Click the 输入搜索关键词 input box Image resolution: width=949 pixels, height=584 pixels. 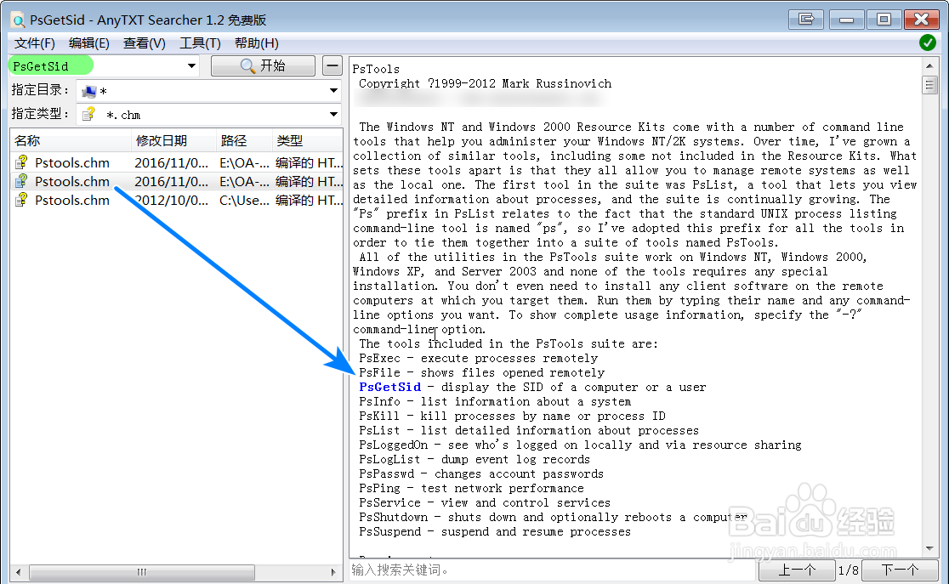click(x=552, y=570)
